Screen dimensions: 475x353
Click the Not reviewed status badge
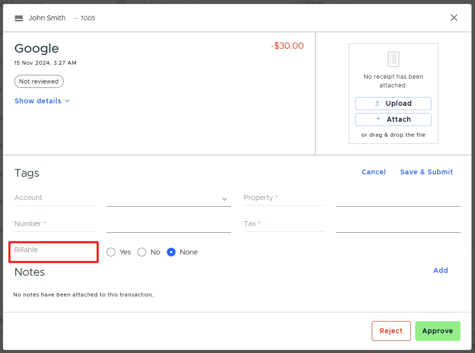click(x=39, y=81)
